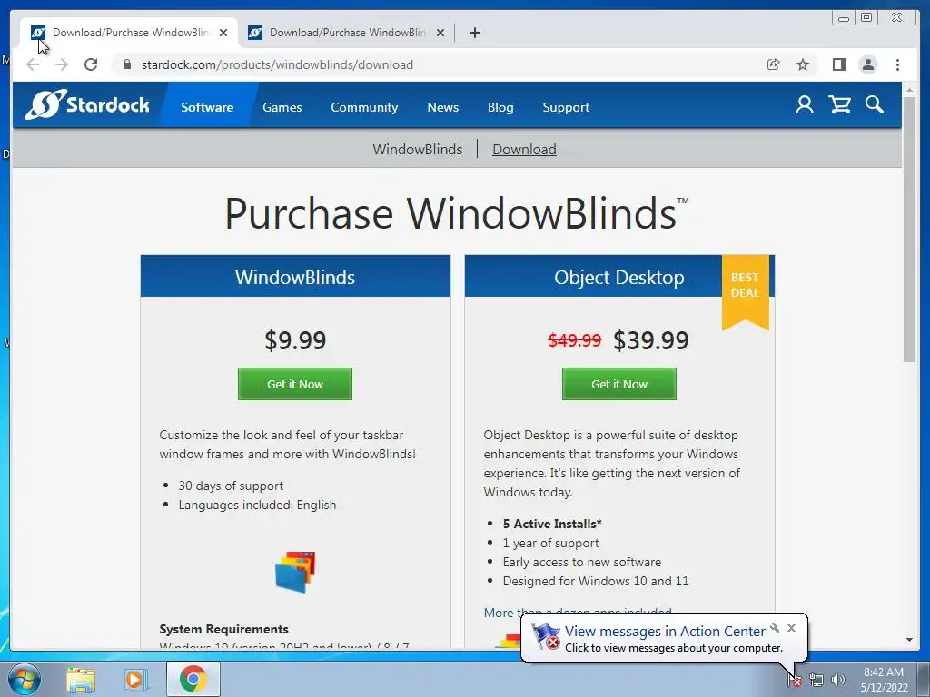This screenshot has width=930, height=697.
Task: Launch Windows Media Player from taskbar
Action: click(136, 679)
